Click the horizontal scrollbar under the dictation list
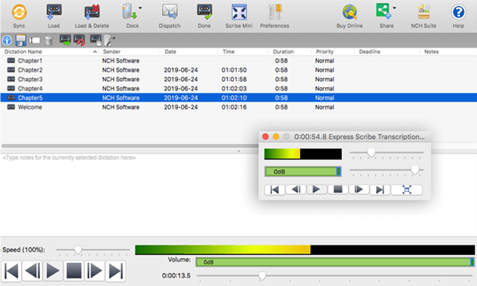 129,145
